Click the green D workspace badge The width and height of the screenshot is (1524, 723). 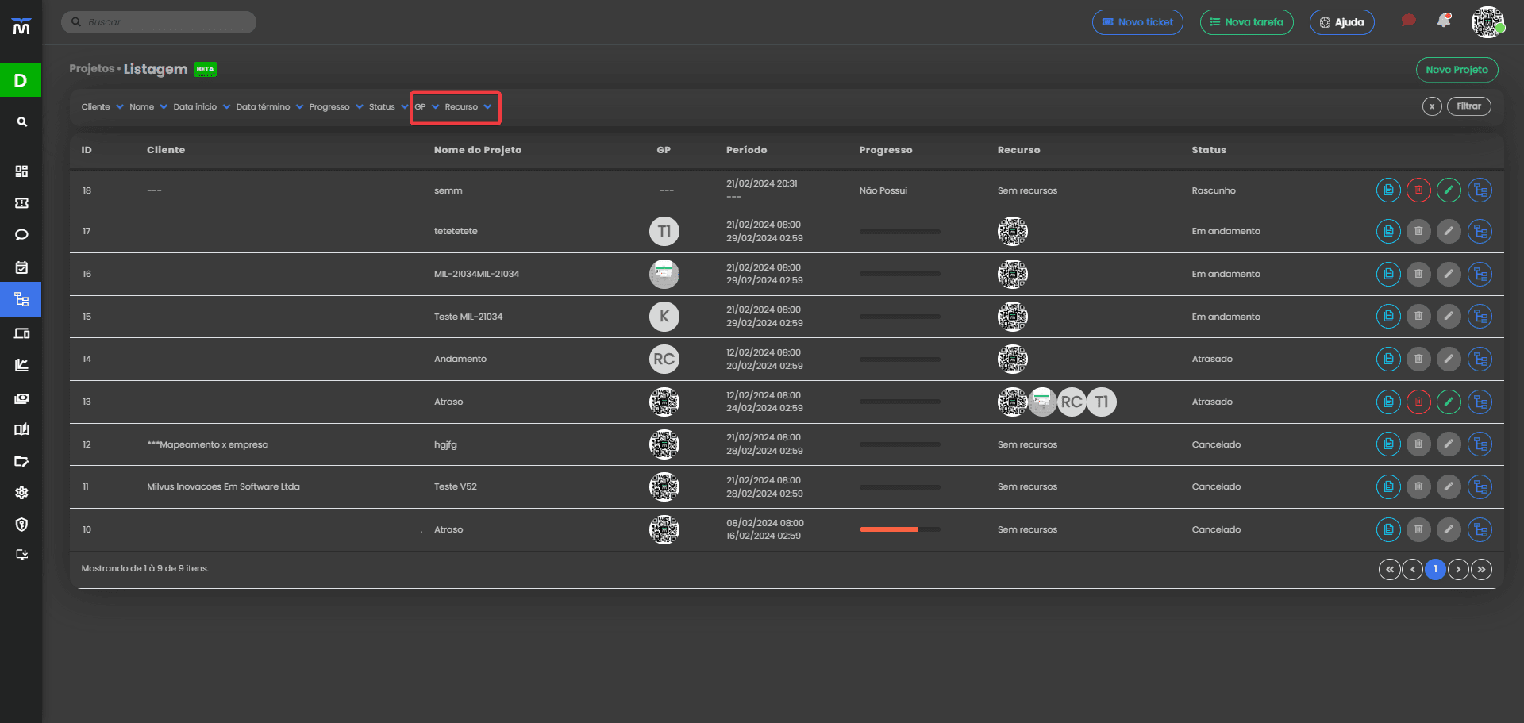[21, 80]
